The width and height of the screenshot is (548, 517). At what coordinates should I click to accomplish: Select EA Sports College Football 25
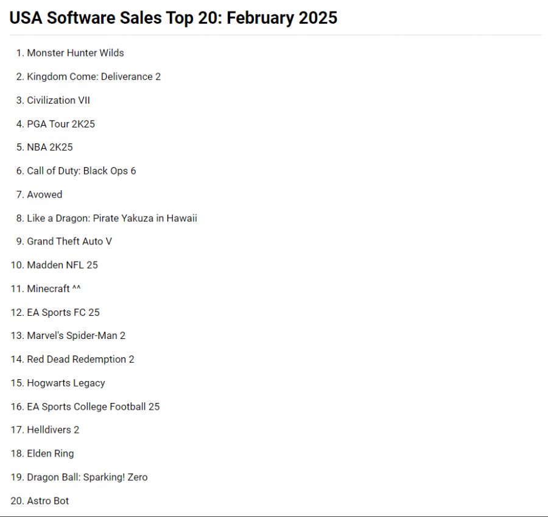tap(93, 407)
